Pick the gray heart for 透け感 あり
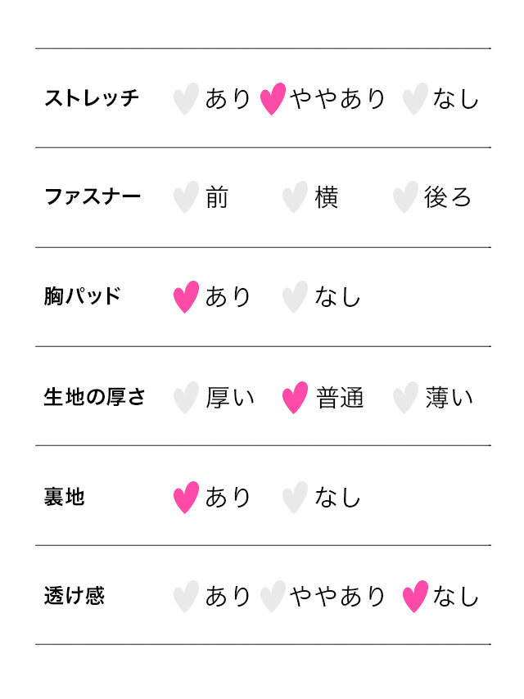The width and height of the screenshot is (524, 699). click(x=186, y=597)
